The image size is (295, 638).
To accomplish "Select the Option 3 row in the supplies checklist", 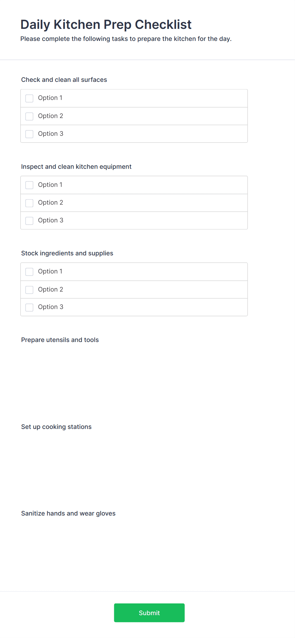I will pos(134,307).
